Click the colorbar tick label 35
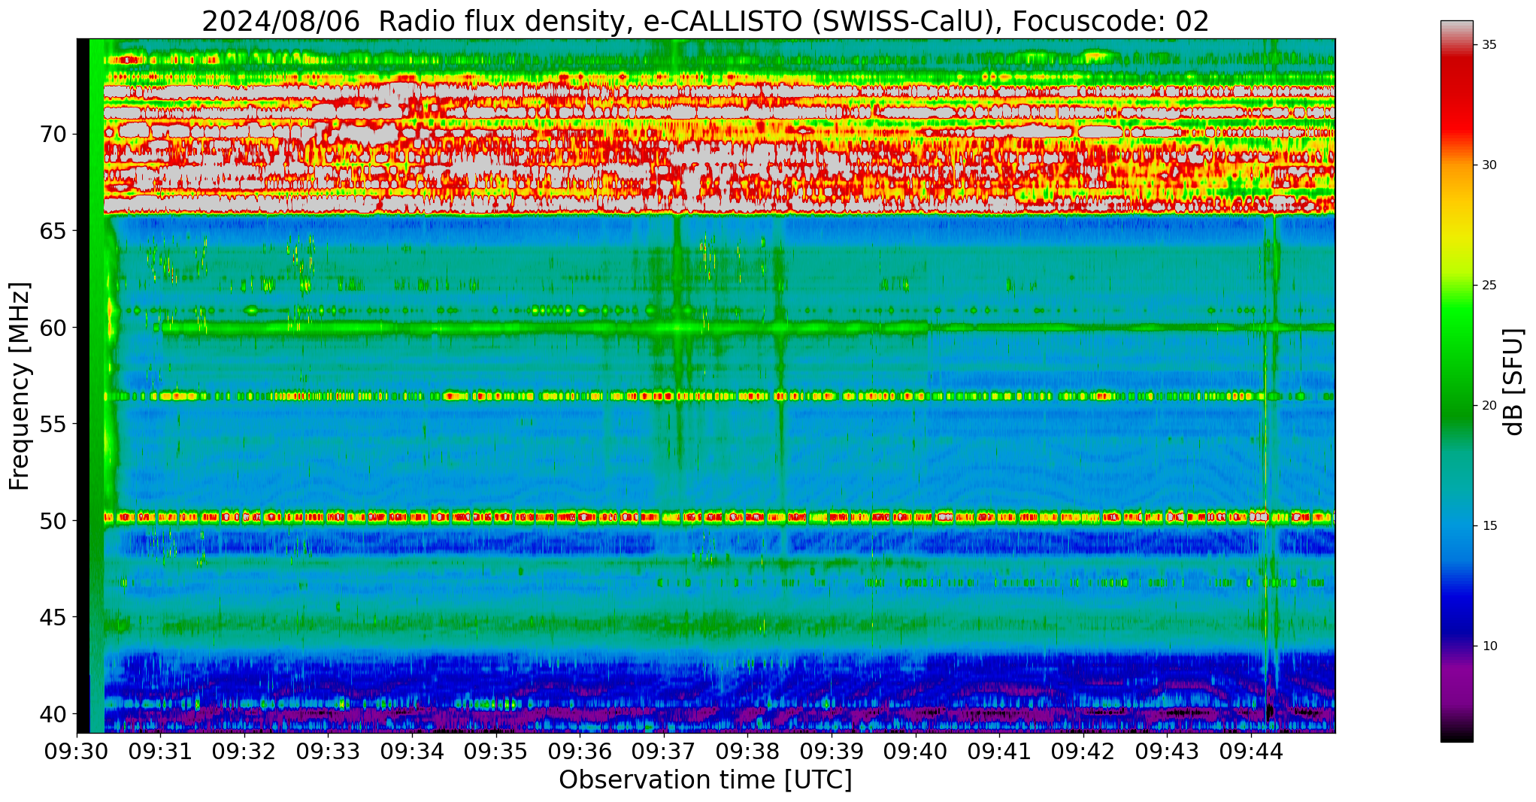 tap(1489, 44)
